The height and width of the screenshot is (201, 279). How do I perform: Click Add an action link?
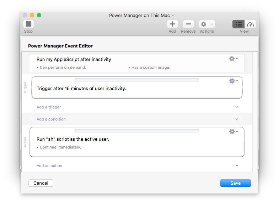(x=49, y=166)
